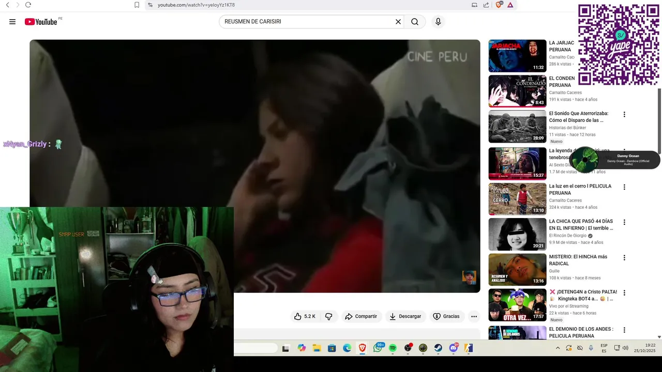Screen dimensions: 662x372
Task: Clear the search query with the X
Action: pyautogui.click(x=398, y=22)
